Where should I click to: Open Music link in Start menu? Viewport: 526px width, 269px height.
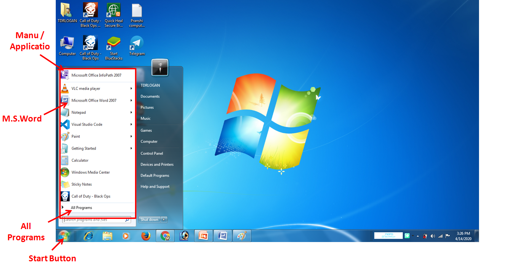coord(146,118)
